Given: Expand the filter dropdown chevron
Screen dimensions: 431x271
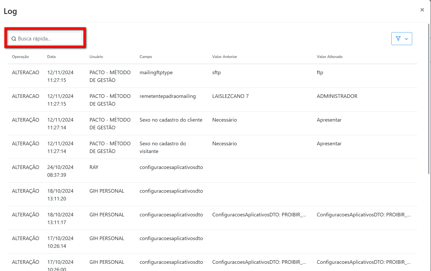Looking at the screenshot, I should click(407, 39).
